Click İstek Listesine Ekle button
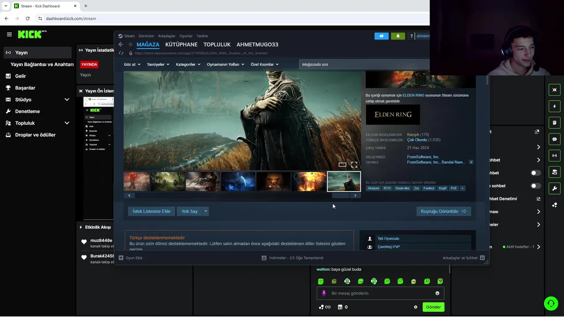Image resolution: width=564 pixels, height=317 pixels. pos(152,211)
